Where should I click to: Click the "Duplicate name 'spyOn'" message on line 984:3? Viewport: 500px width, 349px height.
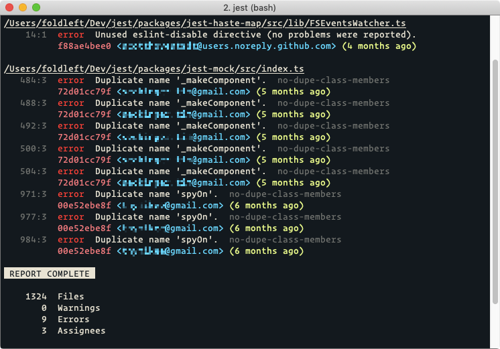point(156,240)
